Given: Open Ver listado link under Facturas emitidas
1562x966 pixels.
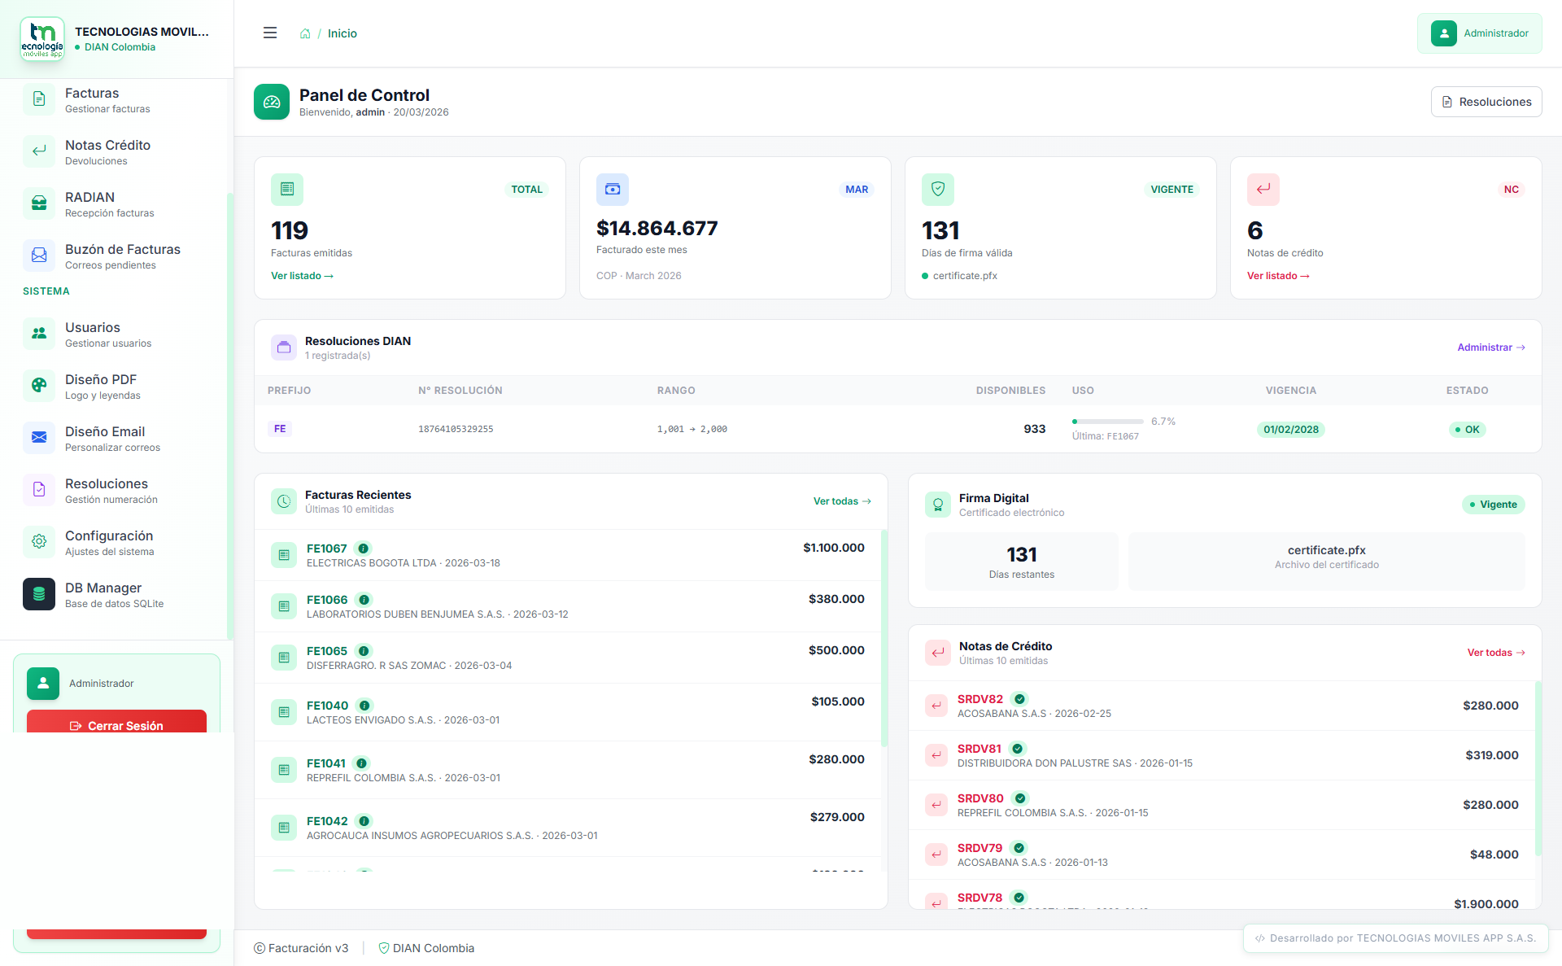Looking at the screenshot, I should tap(302, 276).
